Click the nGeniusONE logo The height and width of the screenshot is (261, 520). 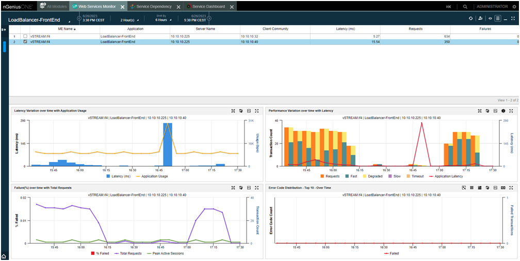click(18, 6)
